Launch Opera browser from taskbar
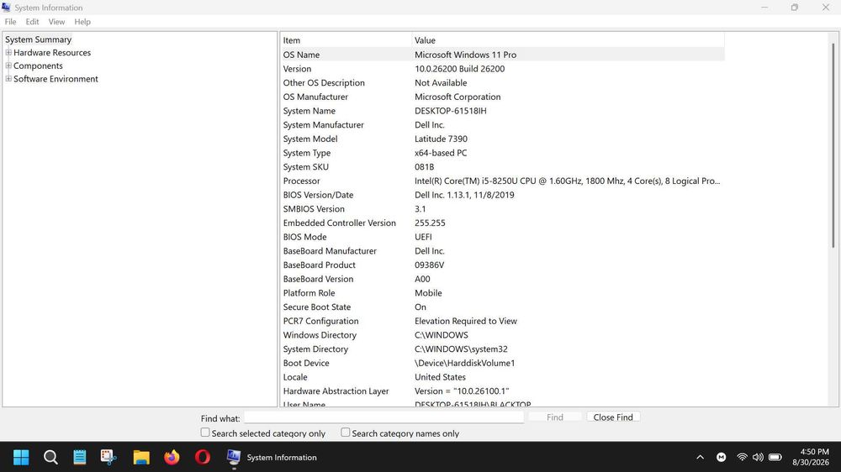Viewport: 841px width, 472px height. pyautogui.click(x=203, y=457)
